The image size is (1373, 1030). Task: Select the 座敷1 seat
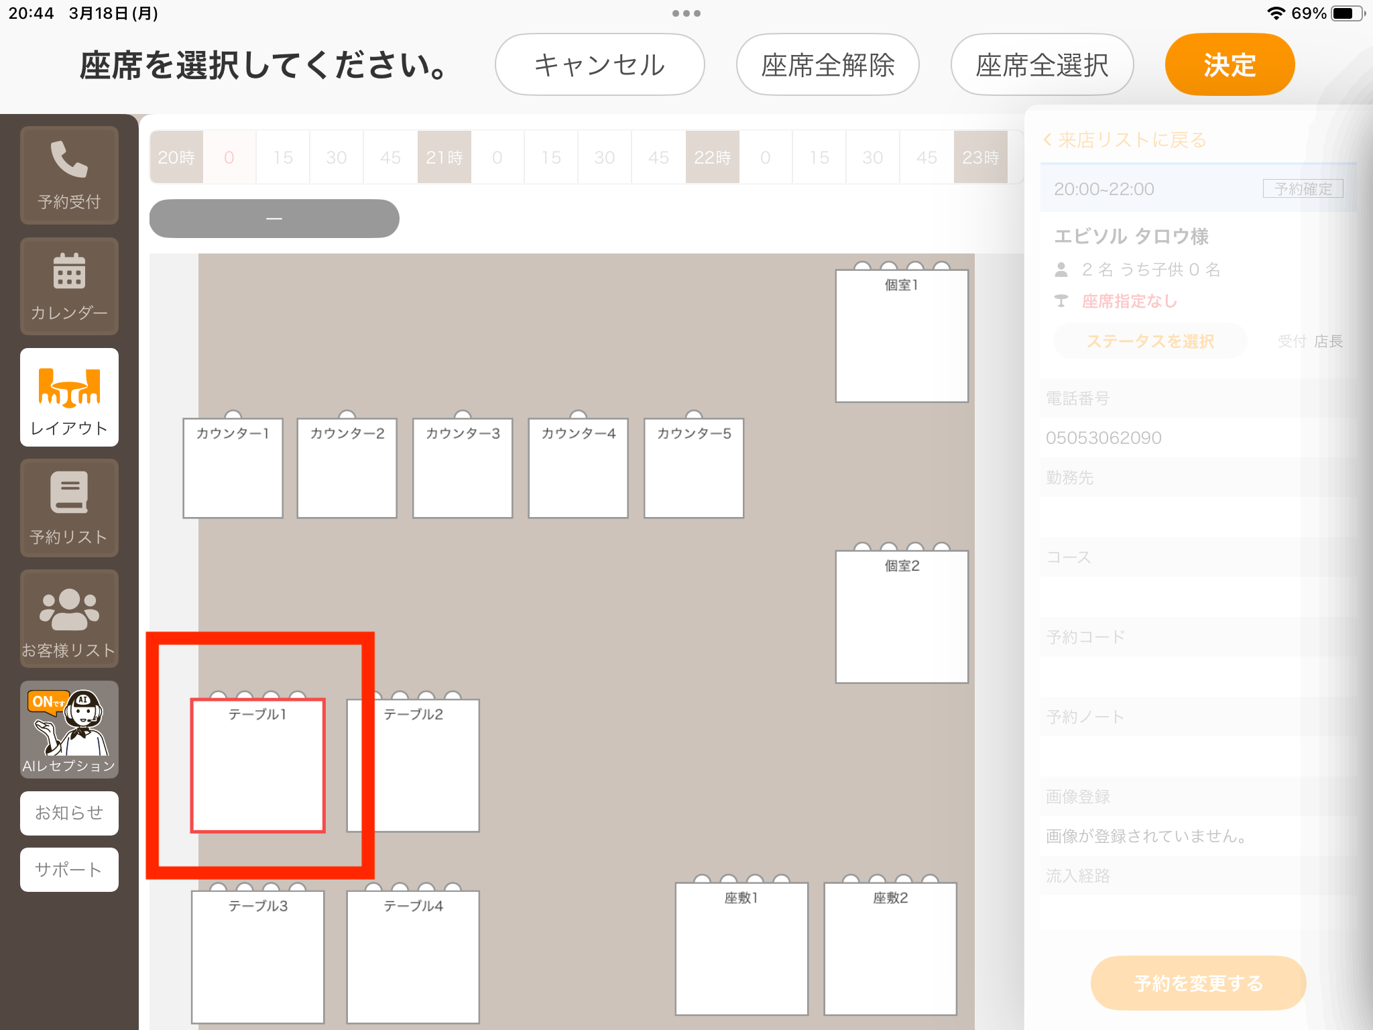point(741,949)
